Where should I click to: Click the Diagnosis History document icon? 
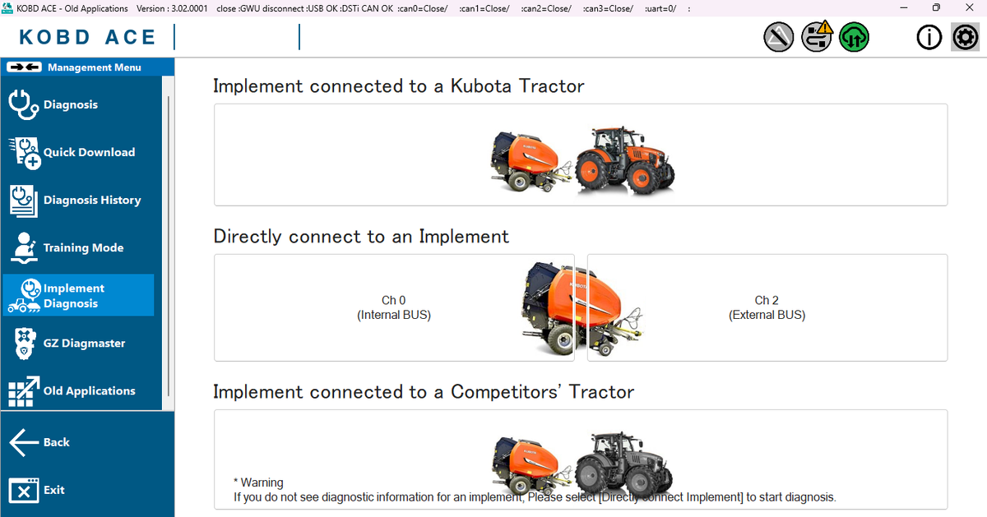[23, 200]
